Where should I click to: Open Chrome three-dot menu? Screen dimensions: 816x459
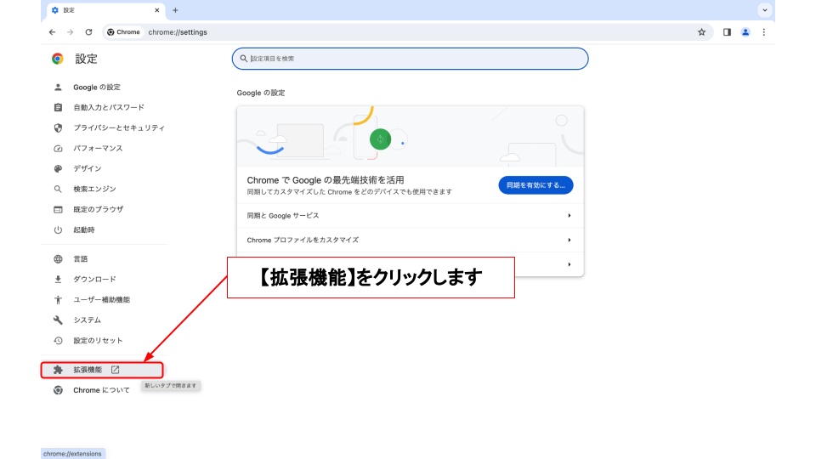click(x=764, y=32)
